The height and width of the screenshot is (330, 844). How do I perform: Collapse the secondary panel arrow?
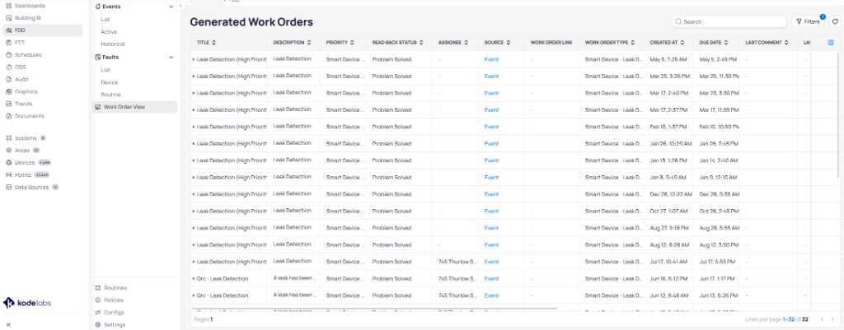pos(181,7)
